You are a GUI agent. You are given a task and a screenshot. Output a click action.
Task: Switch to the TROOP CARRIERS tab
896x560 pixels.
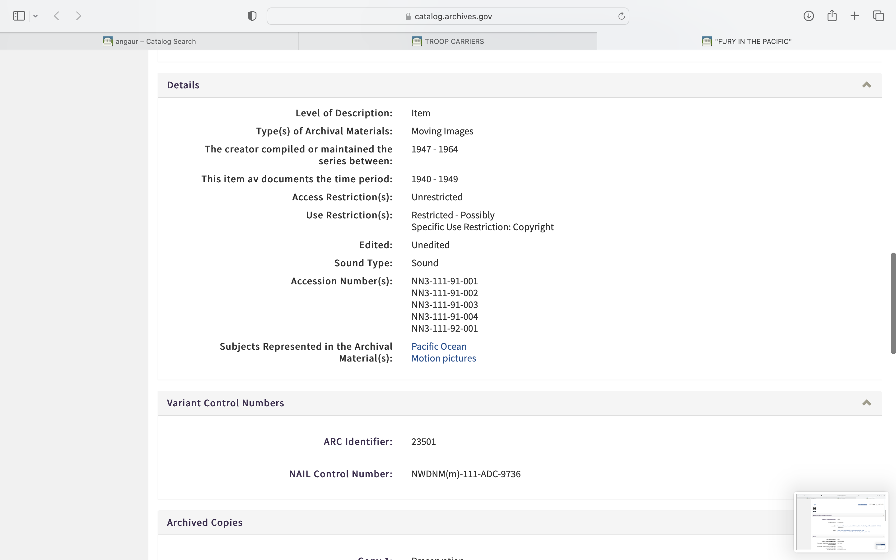click(448, 41)
